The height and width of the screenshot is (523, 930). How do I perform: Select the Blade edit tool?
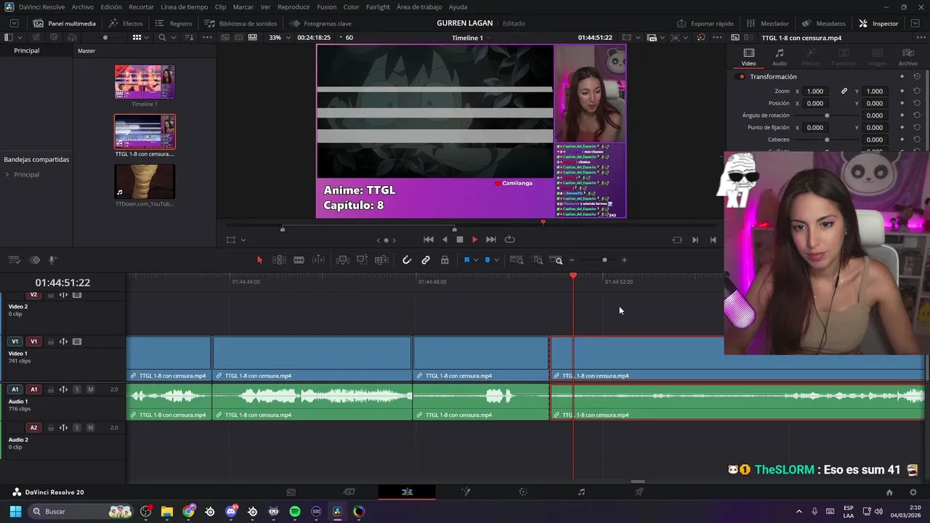coord(299,260)
